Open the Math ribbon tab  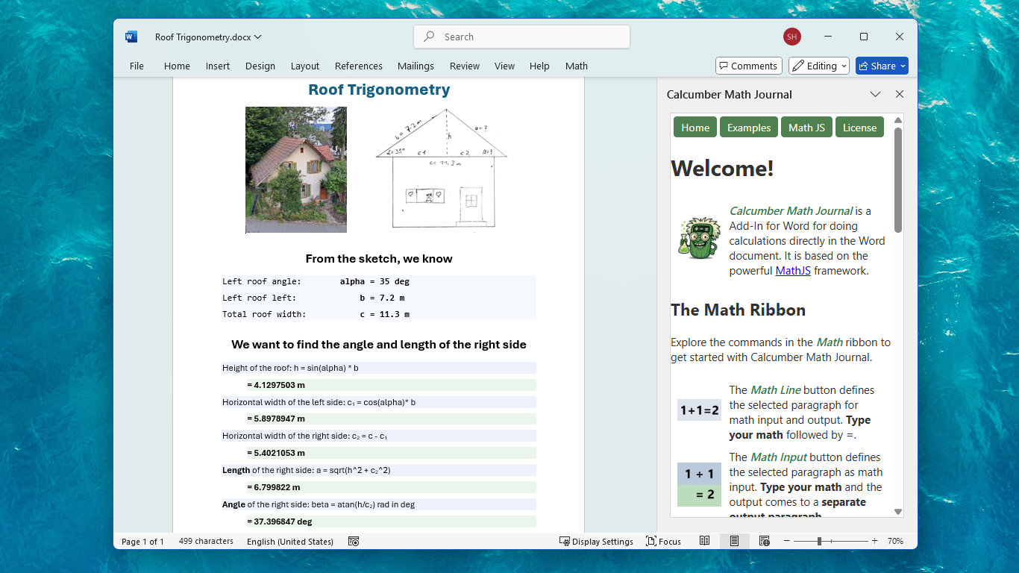(x=577, y=66)
